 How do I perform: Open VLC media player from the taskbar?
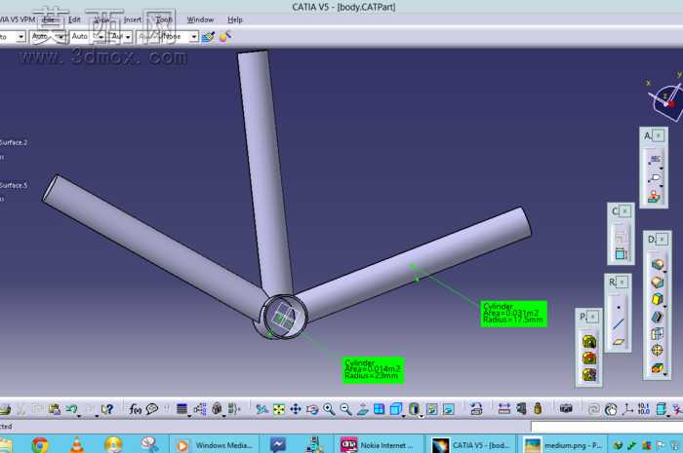[x=77, y=444]
